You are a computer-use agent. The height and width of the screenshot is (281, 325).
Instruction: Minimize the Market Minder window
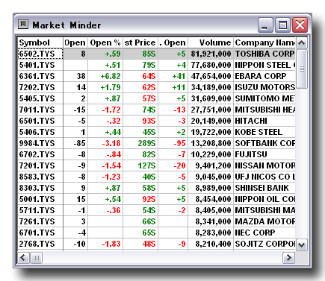coord(265,25)
